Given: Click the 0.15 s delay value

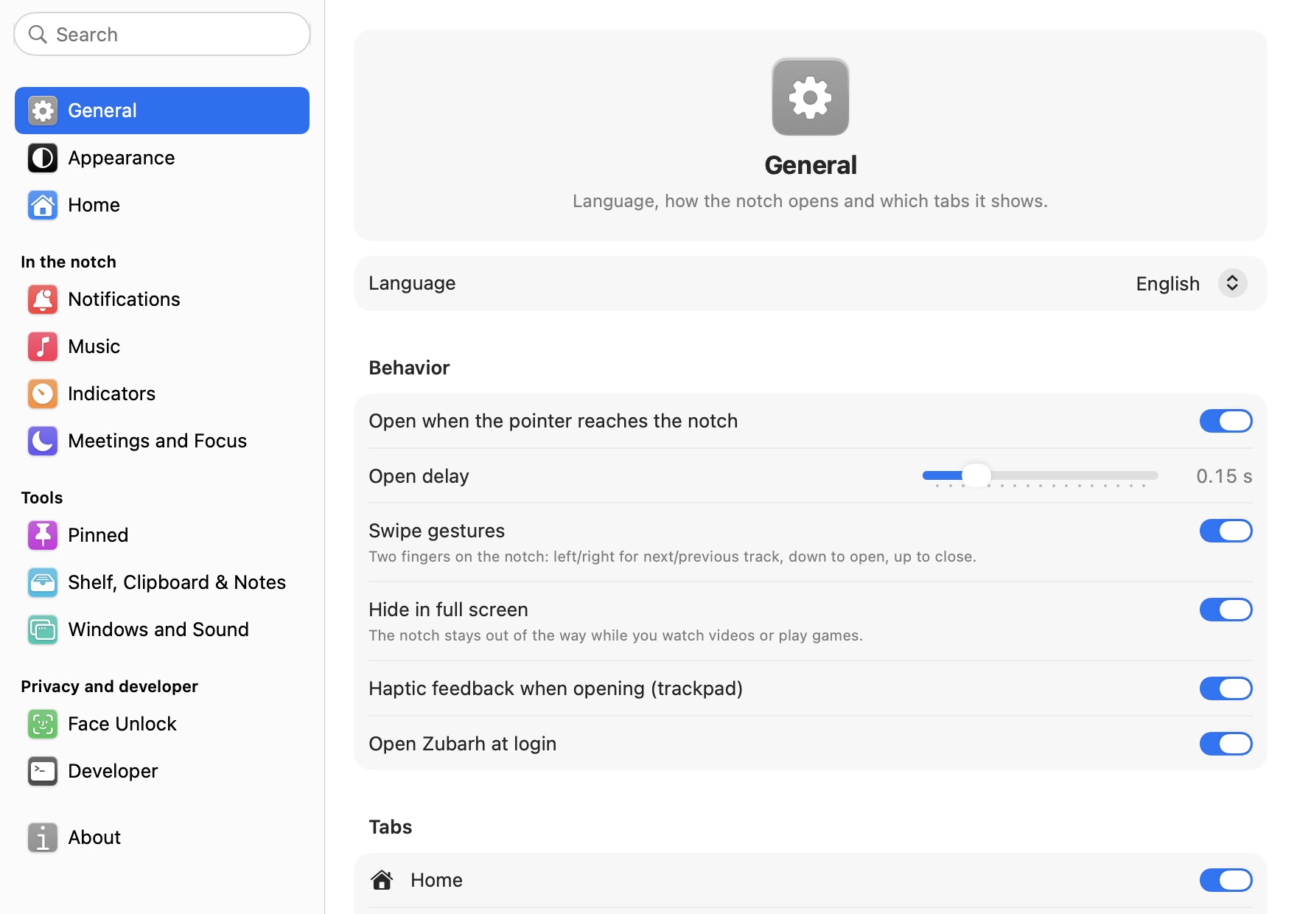Looking at the screenshot, I should tap(1224, 476).
